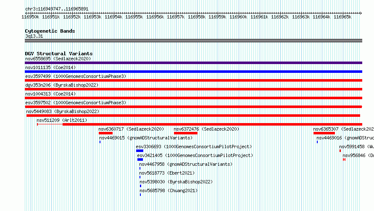Click the 116963k ruler tick label
This screenshot has height=211, width=374.
pos(301,17)
